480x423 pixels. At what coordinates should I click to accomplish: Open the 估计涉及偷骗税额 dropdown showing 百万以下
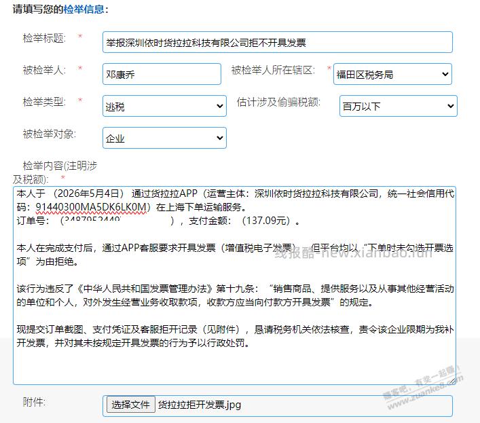[399, 106]
